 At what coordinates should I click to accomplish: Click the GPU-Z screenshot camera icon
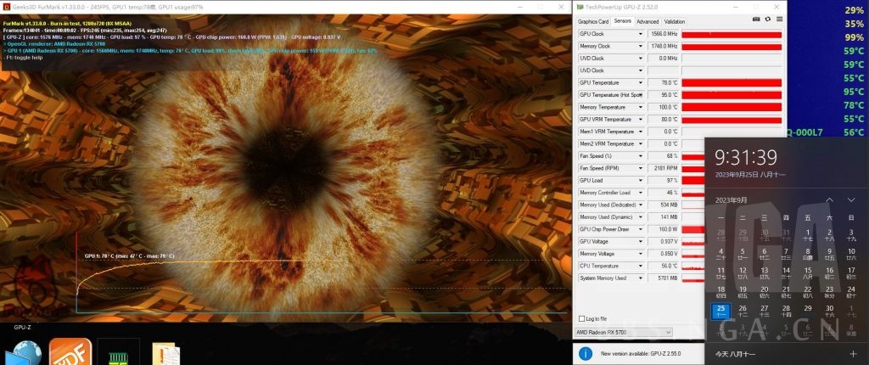(756, 20)
